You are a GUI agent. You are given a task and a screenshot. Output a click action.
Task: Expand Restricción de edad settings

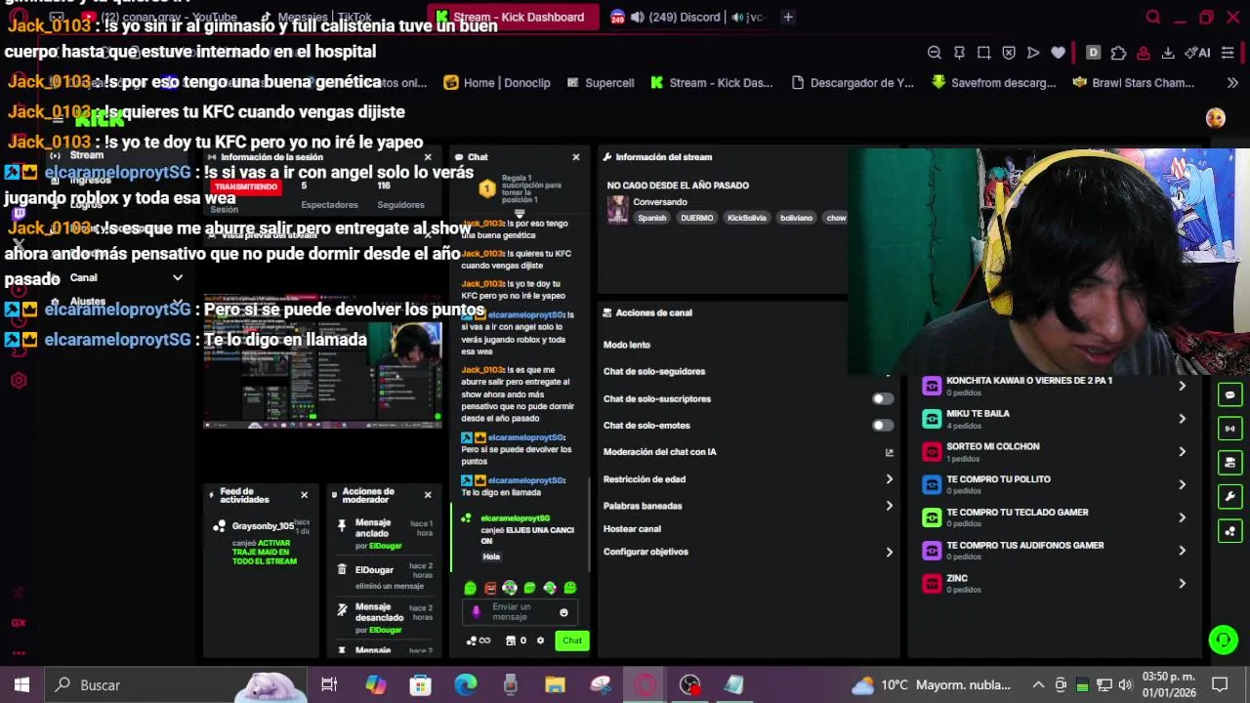click(889, 479)
